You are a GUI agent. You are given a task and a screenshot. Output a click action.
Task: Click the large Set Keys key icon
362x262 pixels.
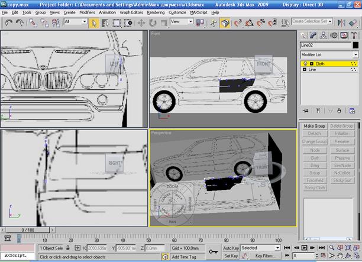click(214, 251)
